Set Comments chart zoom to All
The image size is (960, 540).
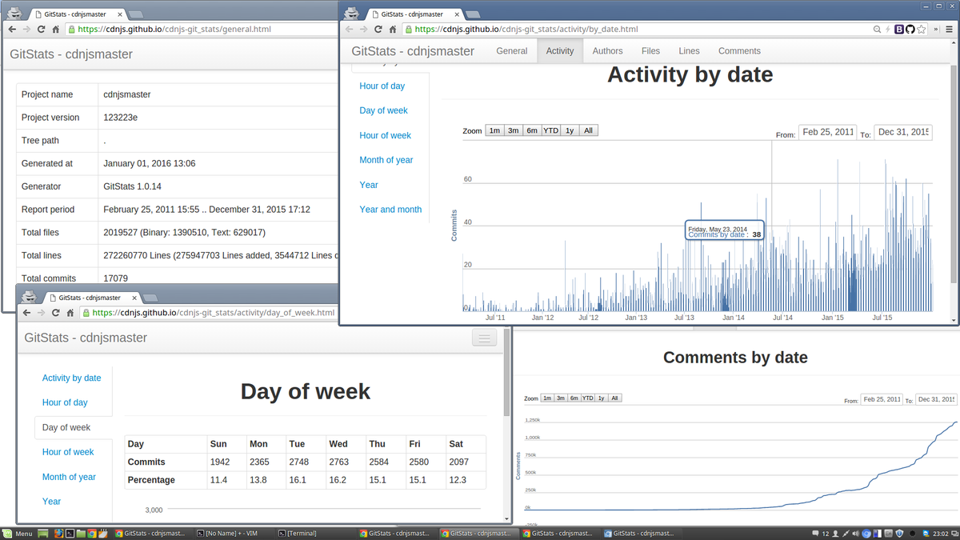tap(614, 398)
